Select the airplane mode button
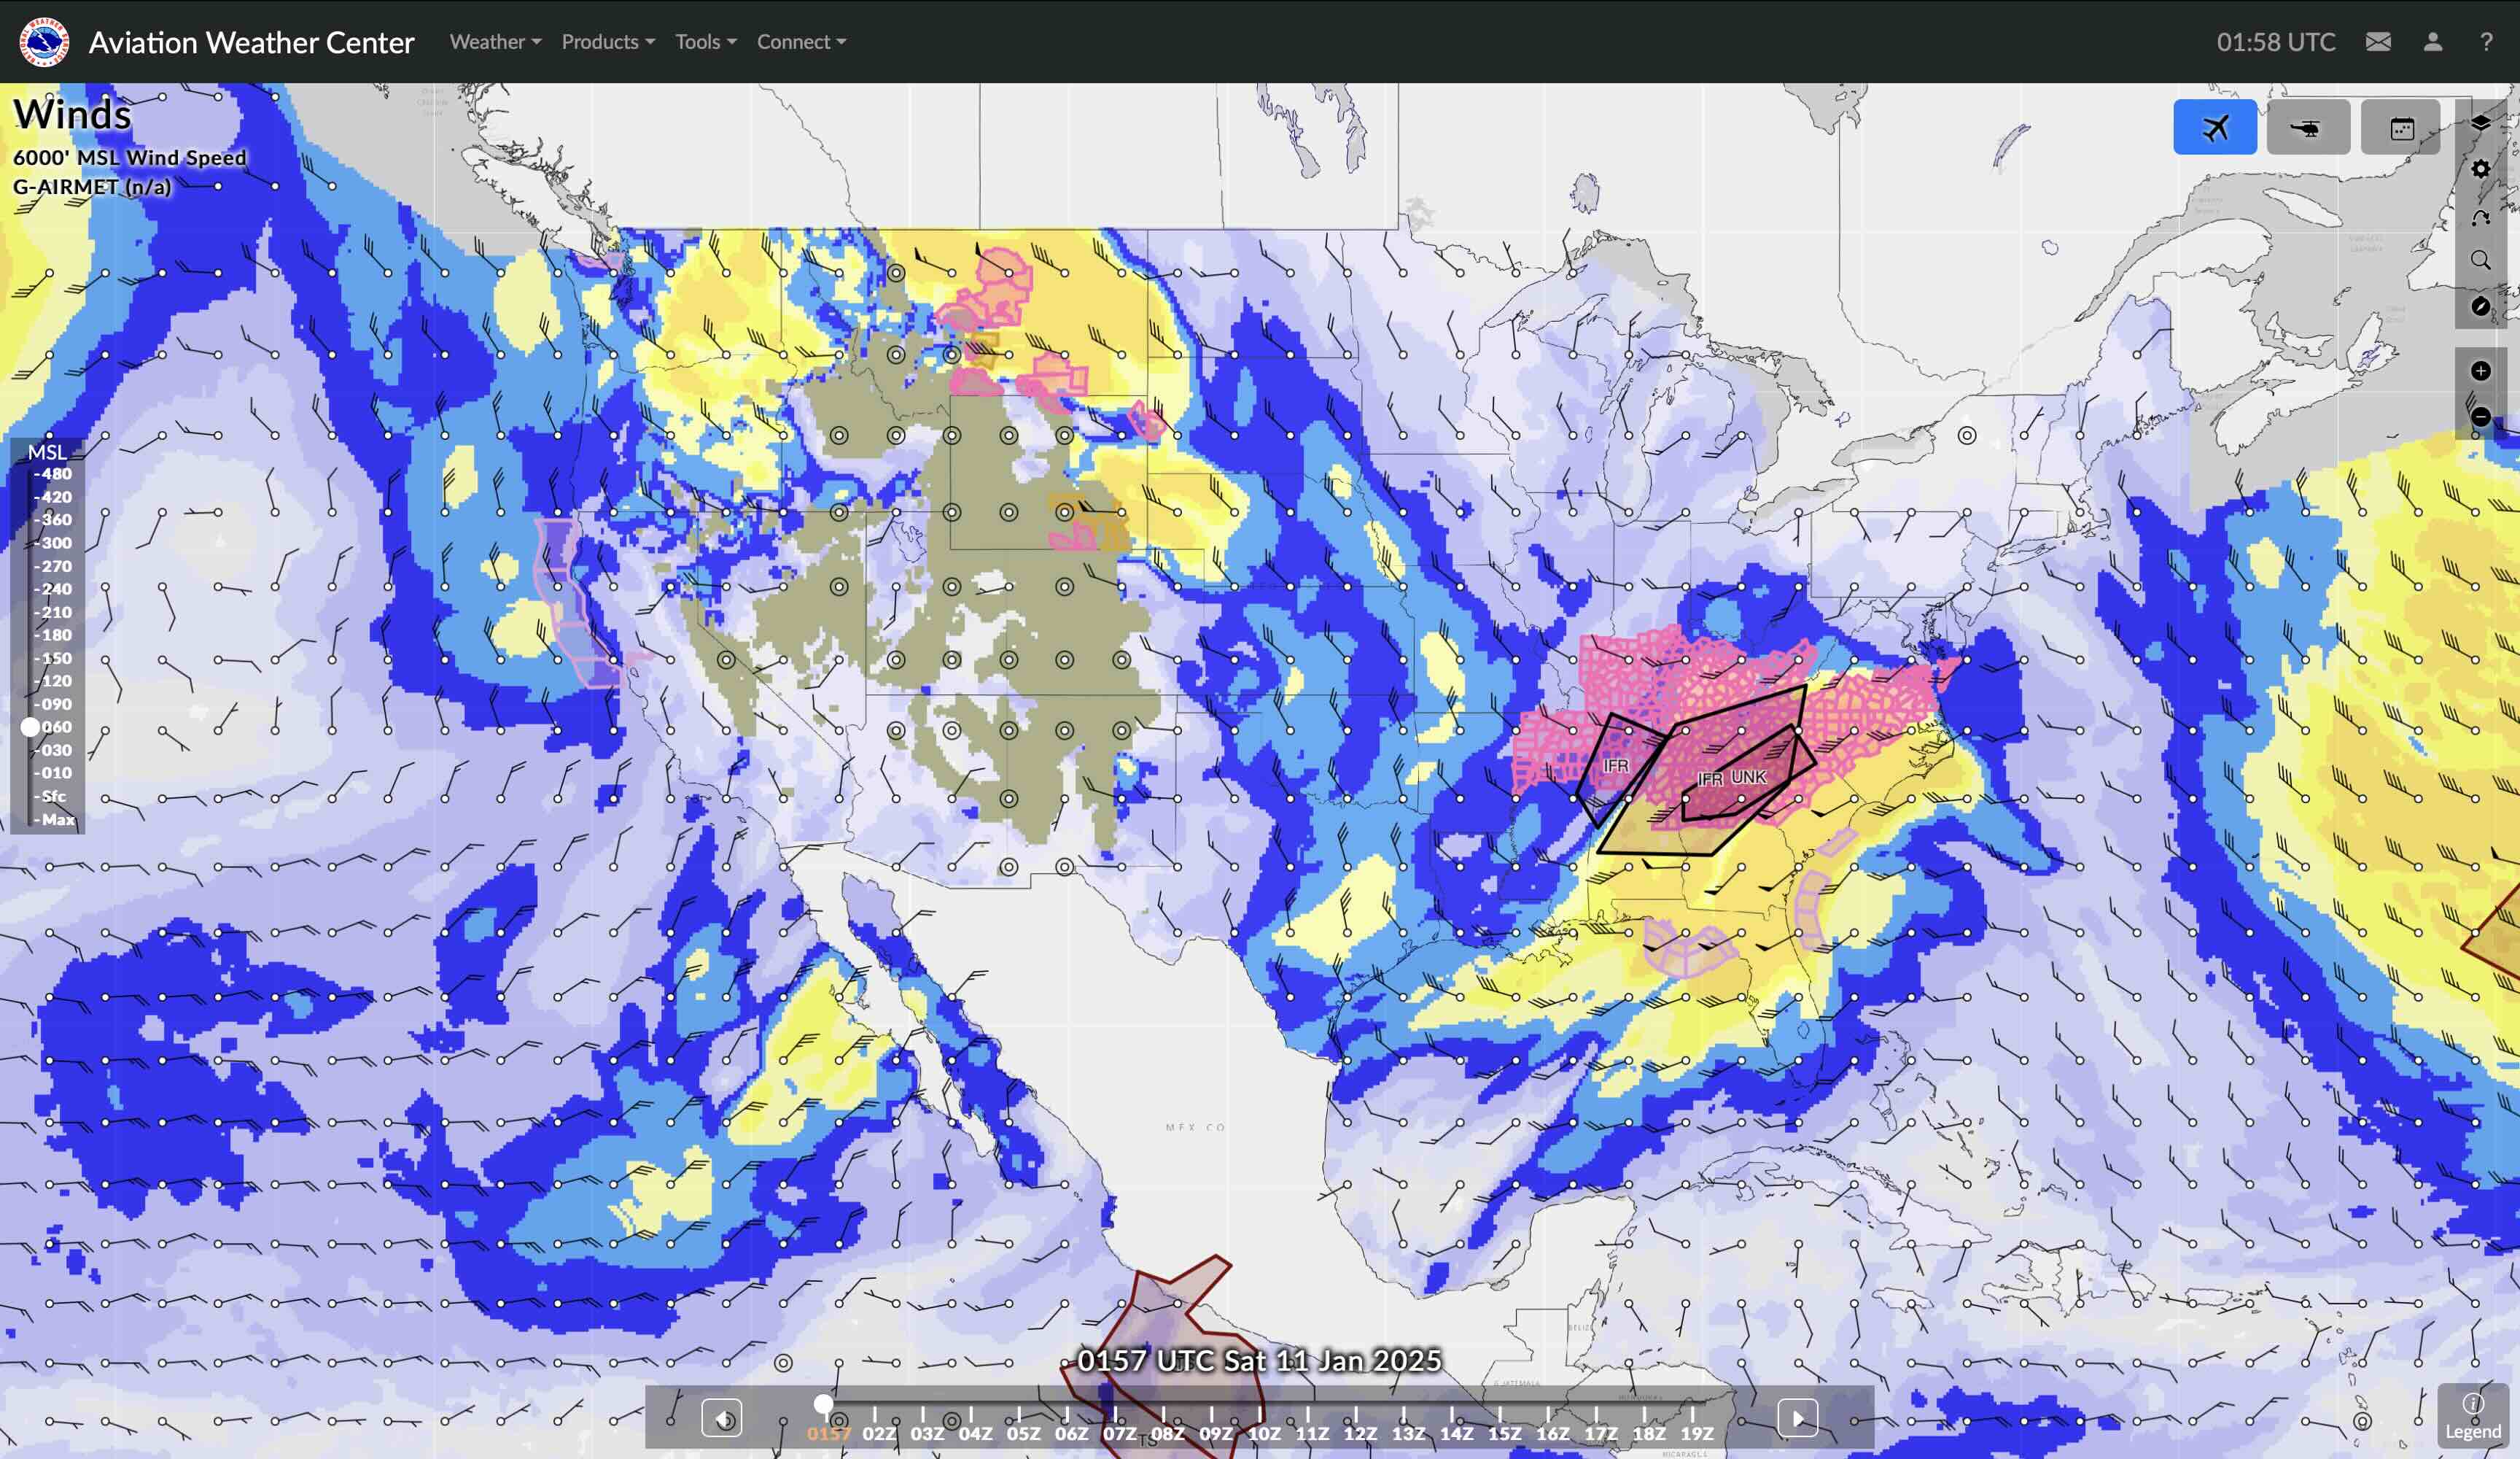2520x1459 pixels. (x=2214, y=127)
